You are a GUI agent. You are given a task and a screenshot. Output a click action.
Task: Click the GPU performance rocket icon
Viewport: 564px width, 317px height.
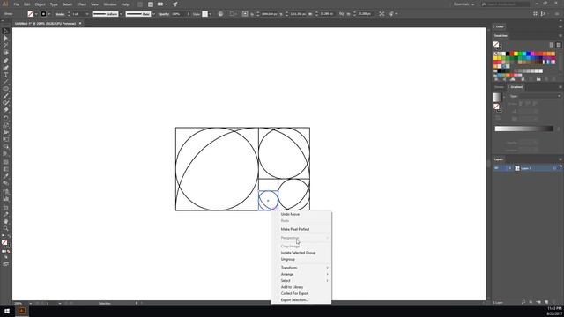[x=174, y=4]
